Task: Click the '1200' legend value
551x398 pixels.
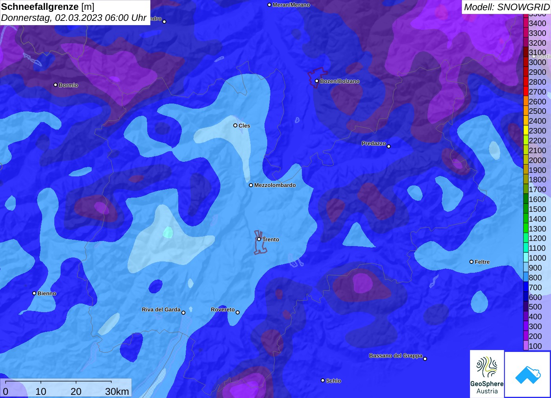Action: [x=538, y=238]
